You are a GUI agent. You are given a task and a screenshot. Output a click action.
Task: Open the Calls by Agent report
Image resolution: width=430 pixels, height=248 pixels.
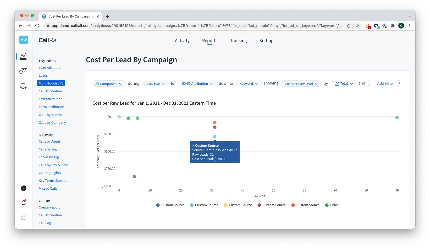[49, 141]
